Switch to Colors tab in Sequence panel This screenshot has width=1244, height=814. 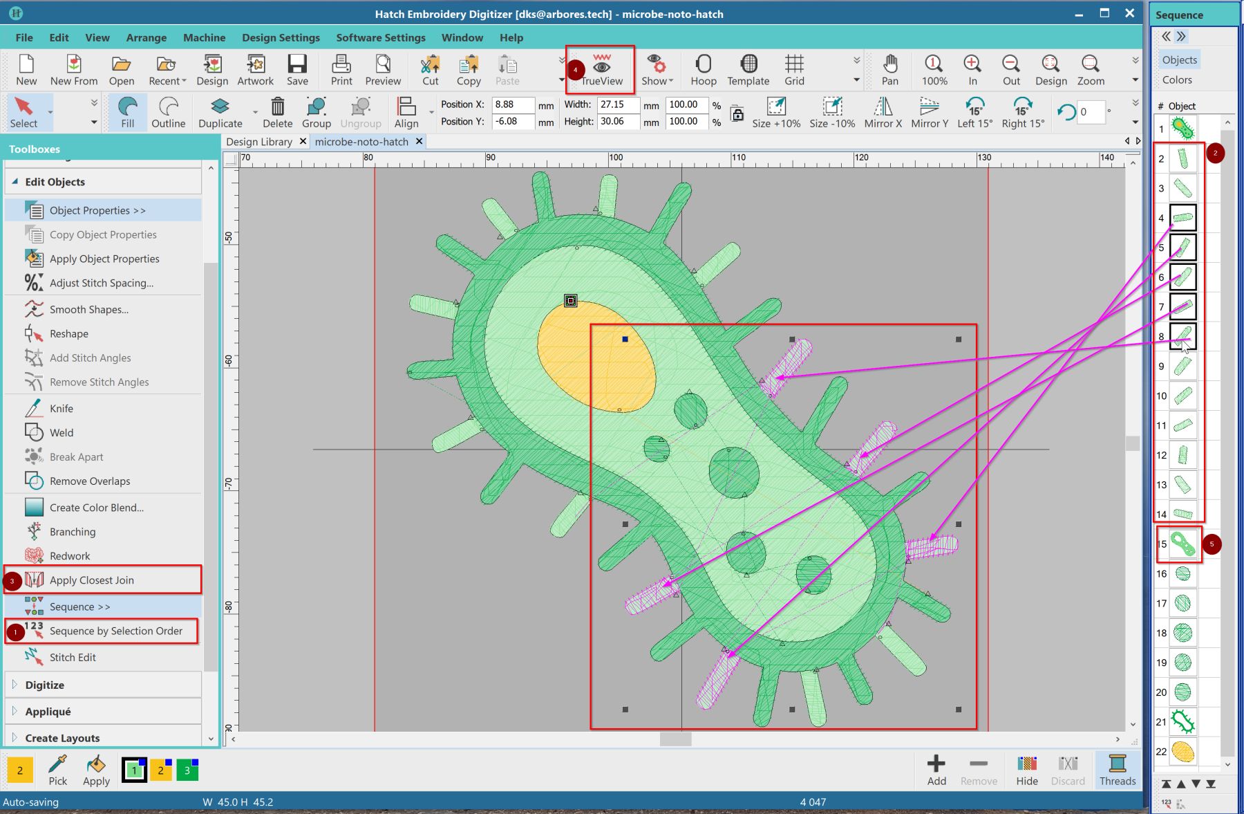[1177, 80]
